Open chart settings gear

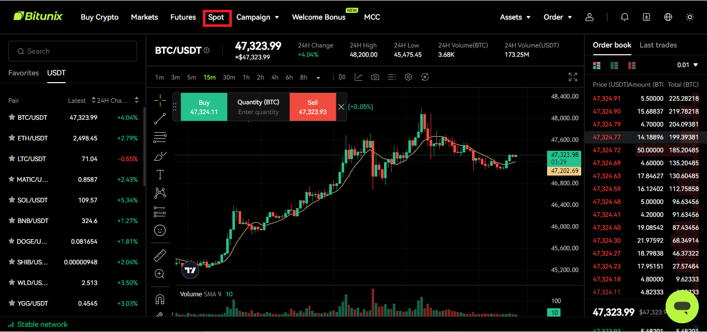tap(408, 77)
